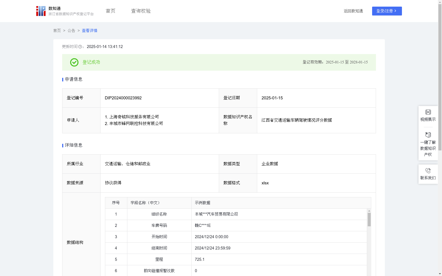Click the page scrollbar down arrow
Viewport: 442px width, 276px height.
440,274
